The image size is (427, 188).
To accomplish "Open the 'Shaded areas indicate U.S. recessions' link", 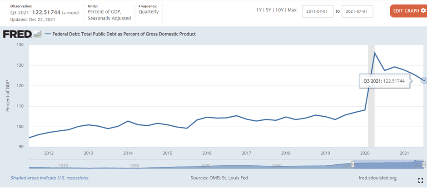I will click(50, 178).
